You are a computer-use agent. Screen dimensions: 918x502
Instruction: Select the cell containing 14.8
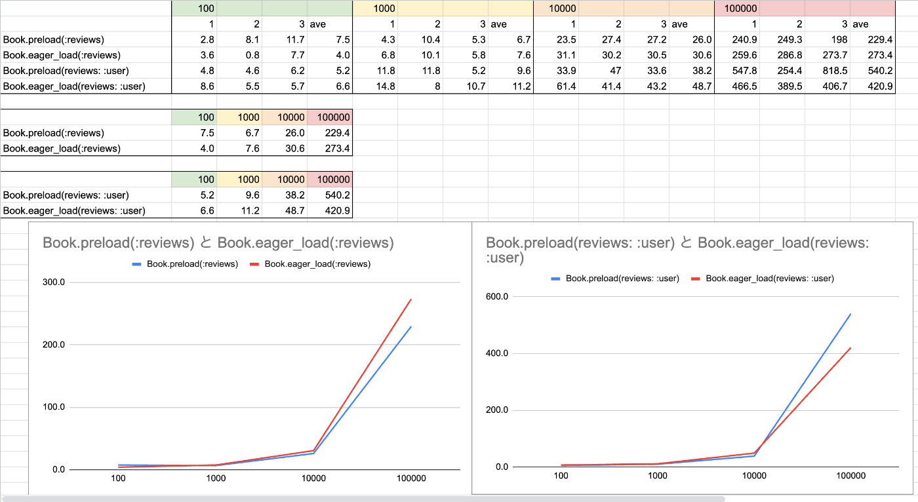tap(375, 87)
